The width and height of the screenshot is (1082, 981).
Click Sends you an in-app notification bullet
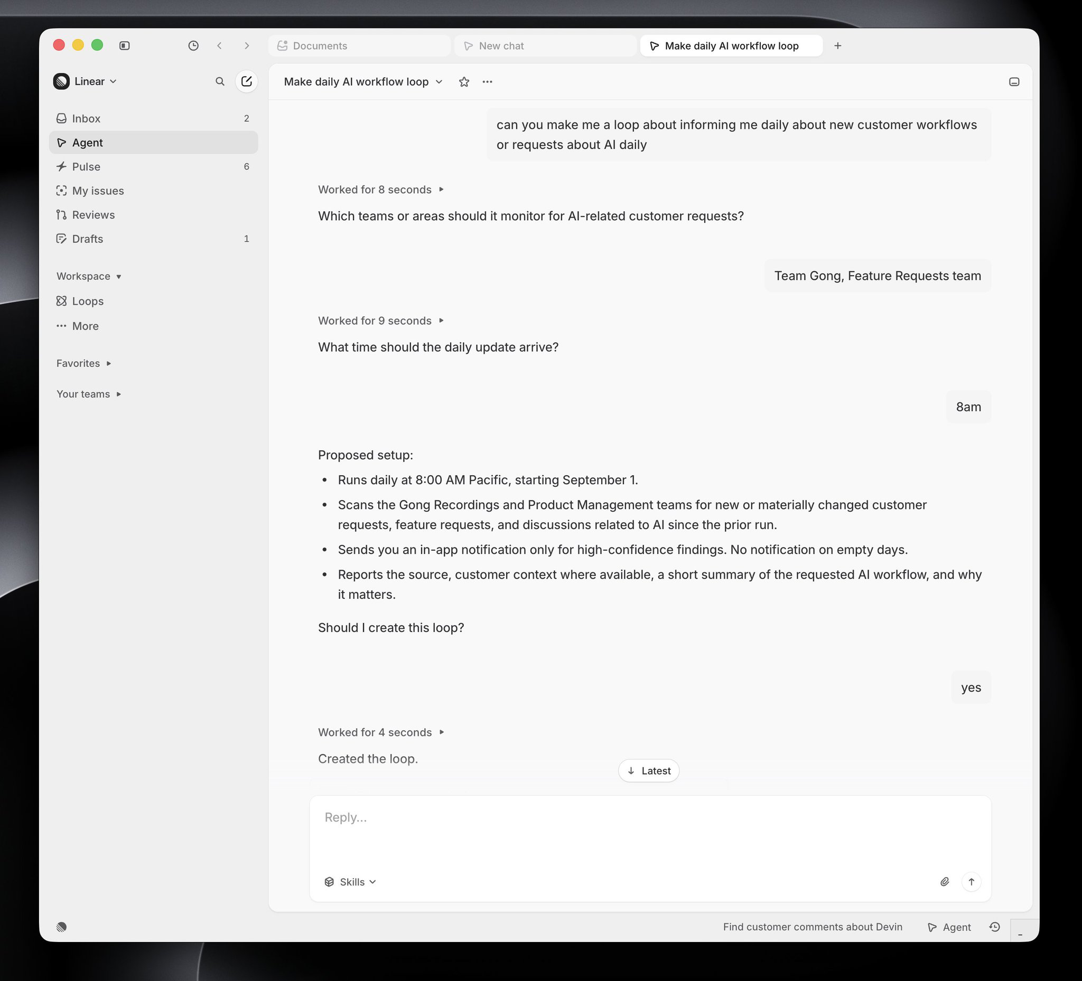622,550
